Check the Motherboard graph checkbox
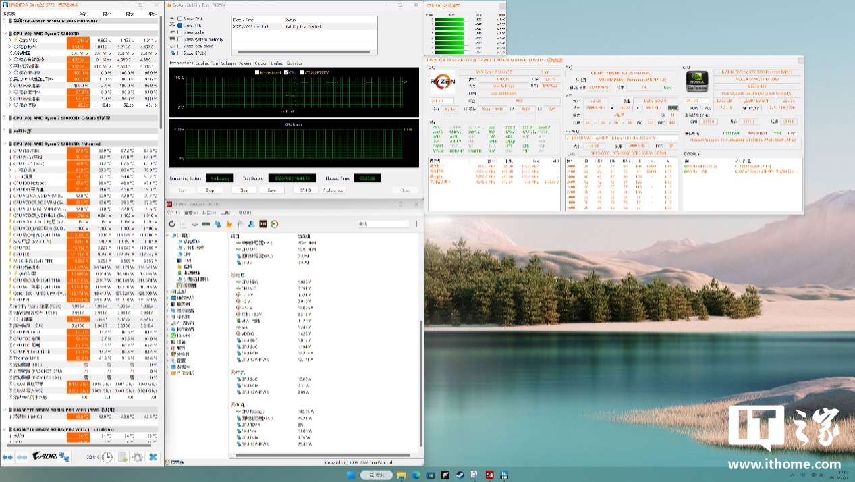This screenshot has width=855, height=482. (x=257, y=72)
